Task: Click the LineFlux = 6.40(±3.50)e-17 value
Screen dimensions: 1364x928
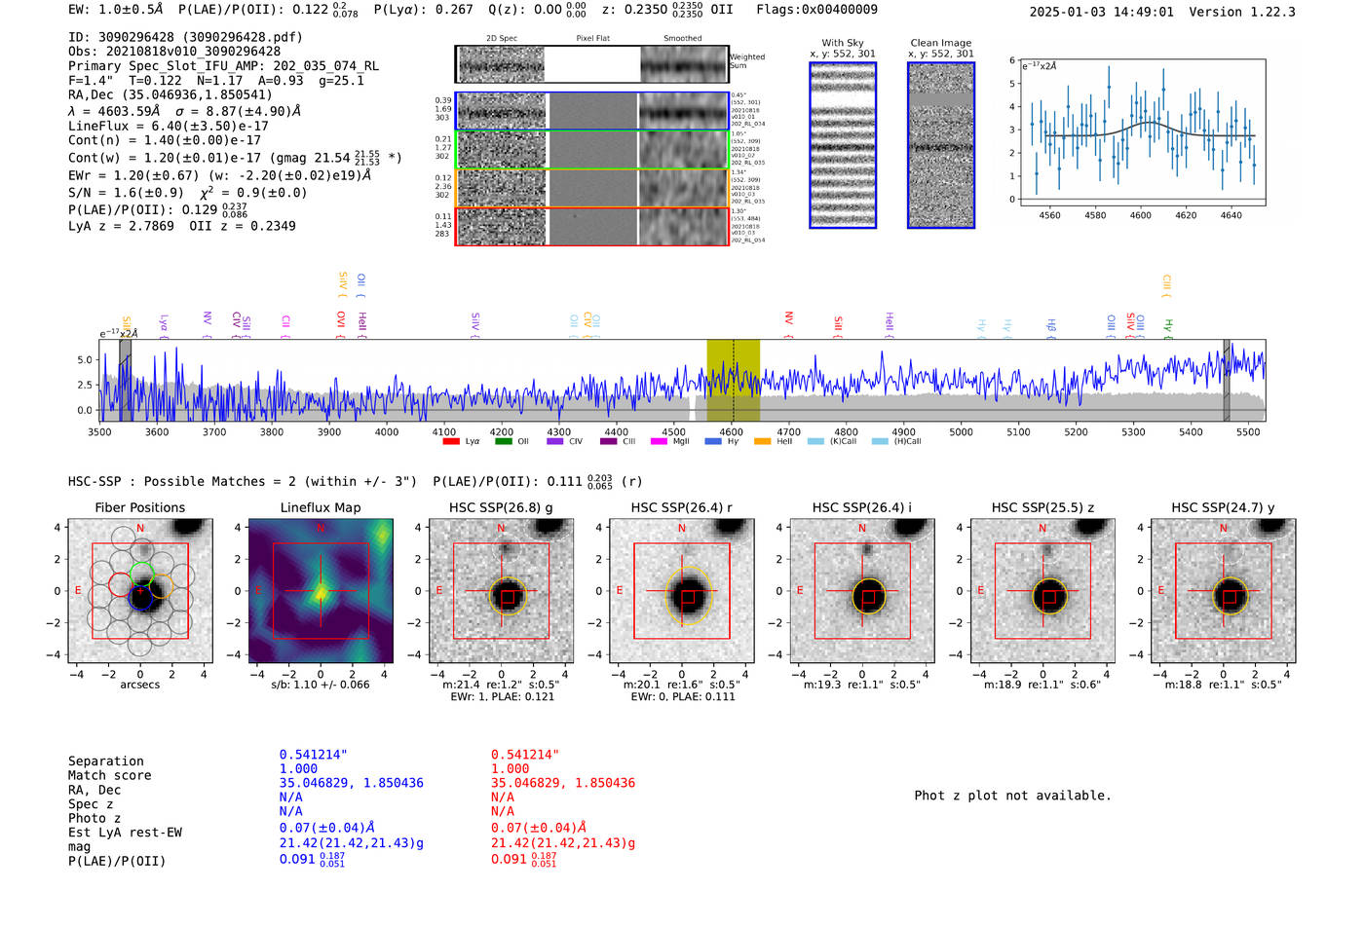Action: click(169, 126)
